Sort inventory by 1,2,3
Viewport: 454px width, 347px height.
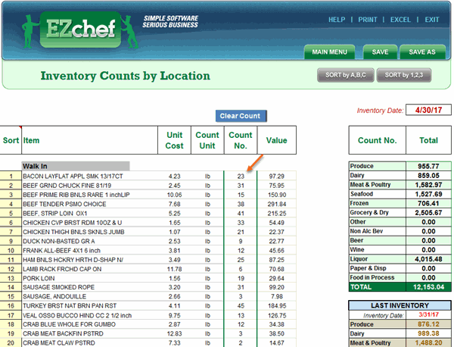coord(404,75)
